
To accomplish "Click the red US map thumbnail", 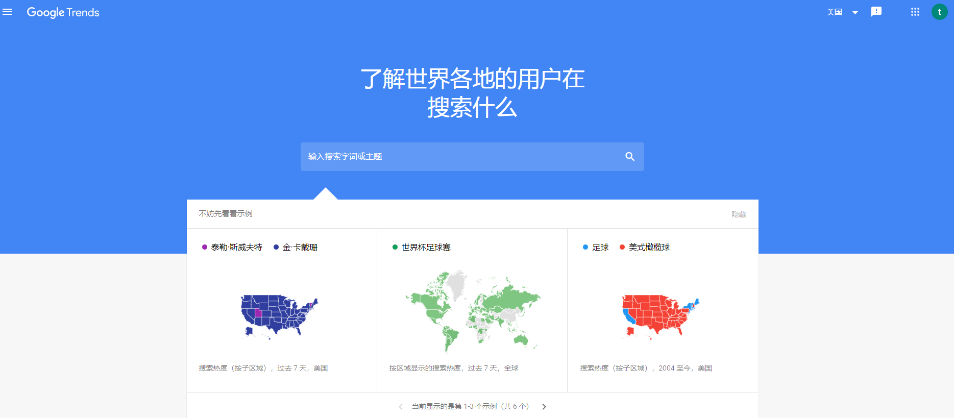I will pyautogui.click(x=660, y=315).
